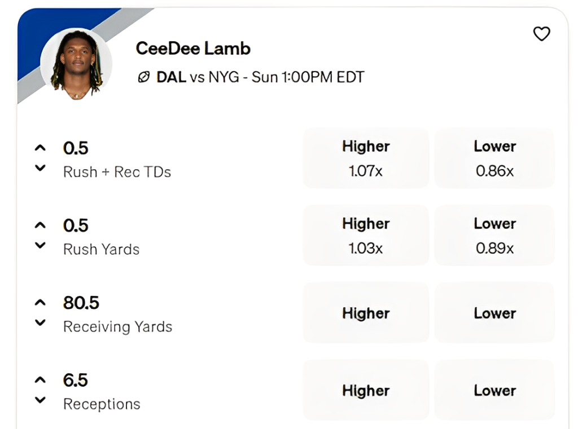Pick Lower 0.86x for Rush + Rec TDs
The height and width of the screenshot is (429, 578).
tap(494, 158)
